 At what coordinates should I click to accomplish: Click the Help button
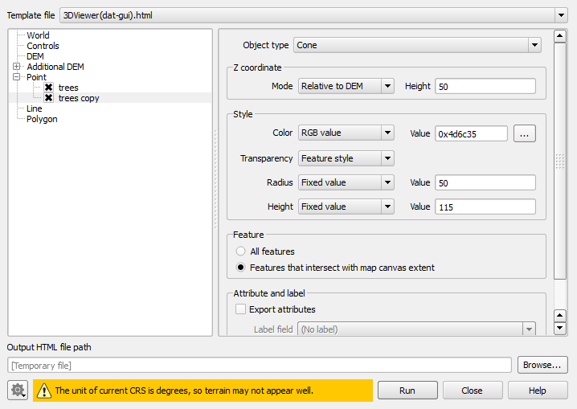538,391
